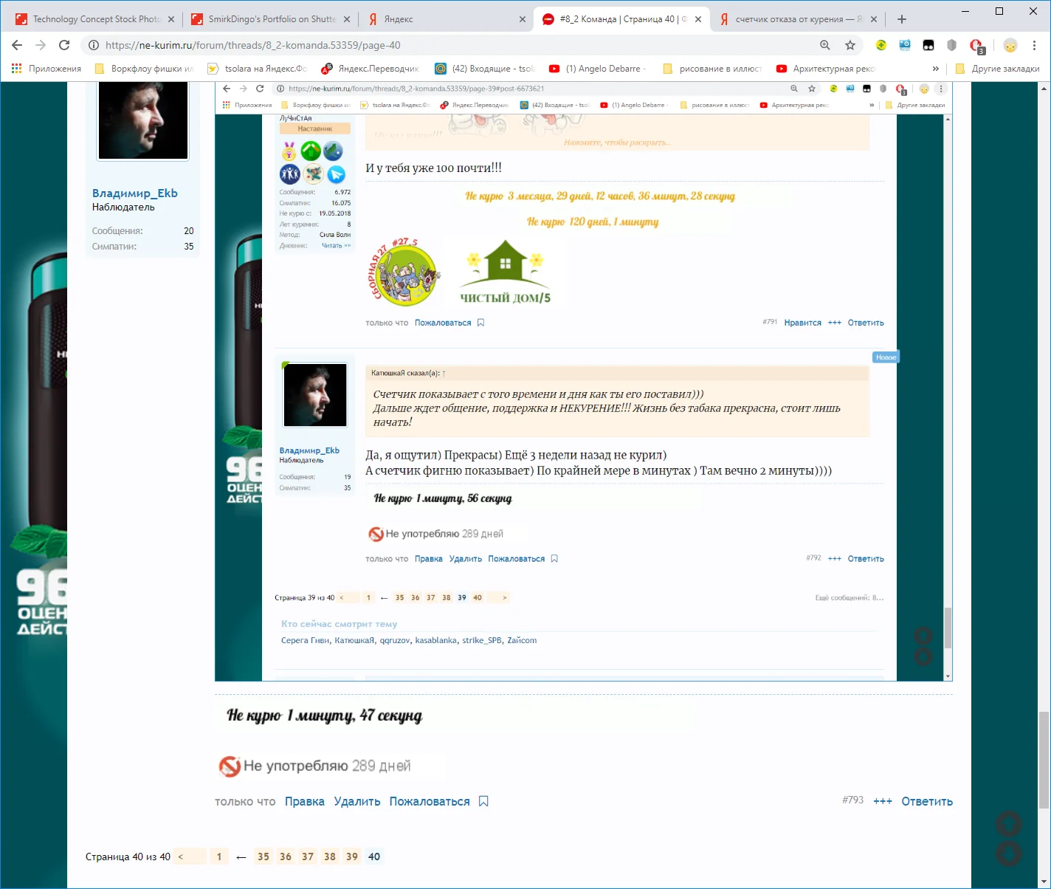Open the yellow-green extension icon in the main toolbar
Viewport: 1051px width, 889px height.
click(881, 45)
